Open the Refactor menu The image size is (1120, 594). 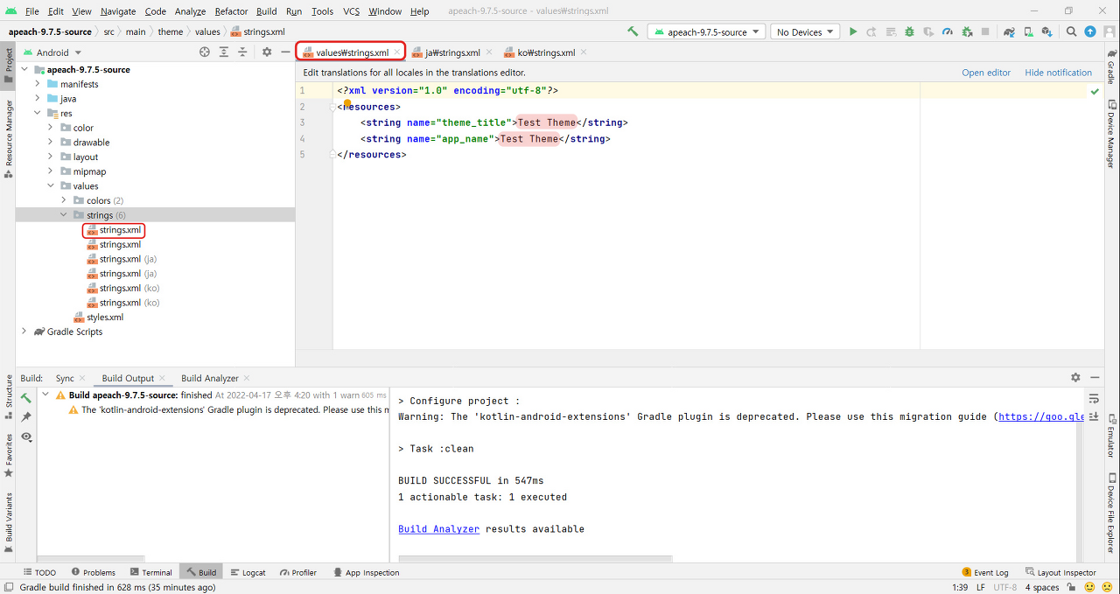pos(231,11)
